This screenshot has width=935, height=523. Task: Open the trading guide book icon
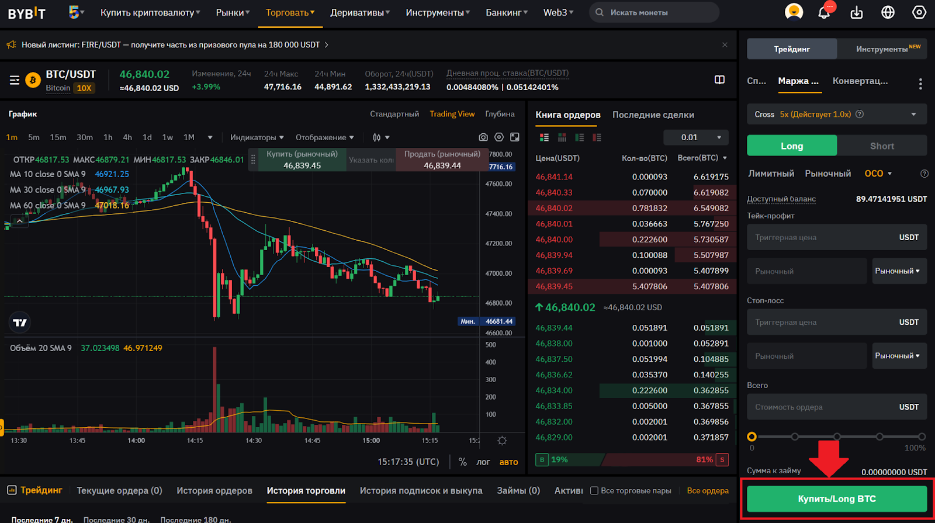(x=719, y=79)
